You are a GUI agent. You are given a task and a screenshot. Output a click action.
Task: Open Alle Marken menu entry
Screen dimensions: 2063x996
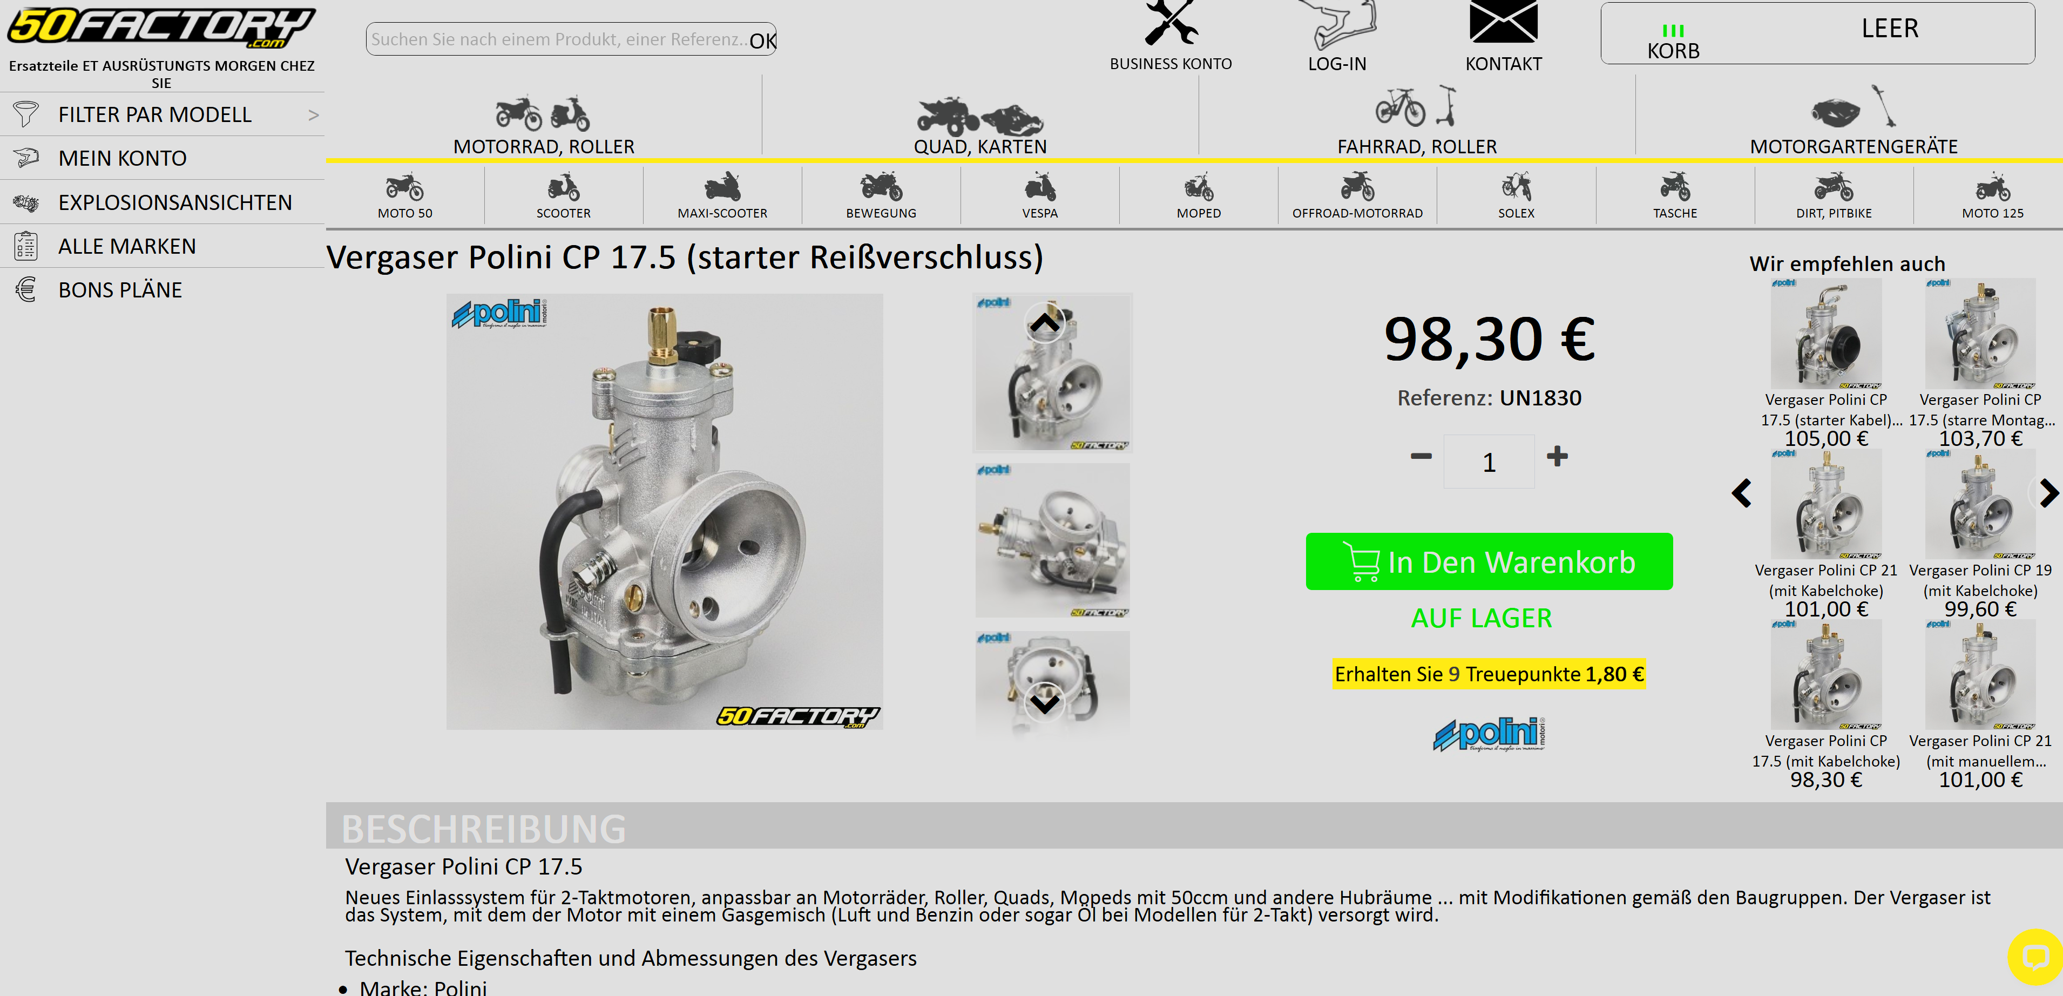point(162,246)
